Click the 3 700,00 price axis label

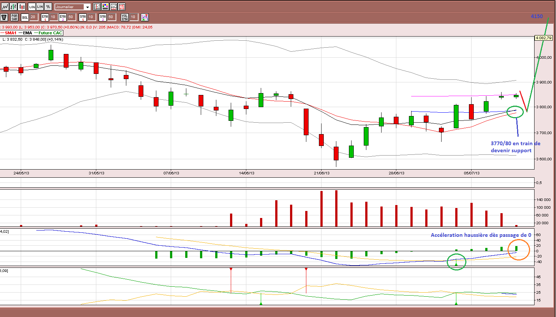(545, 133)
